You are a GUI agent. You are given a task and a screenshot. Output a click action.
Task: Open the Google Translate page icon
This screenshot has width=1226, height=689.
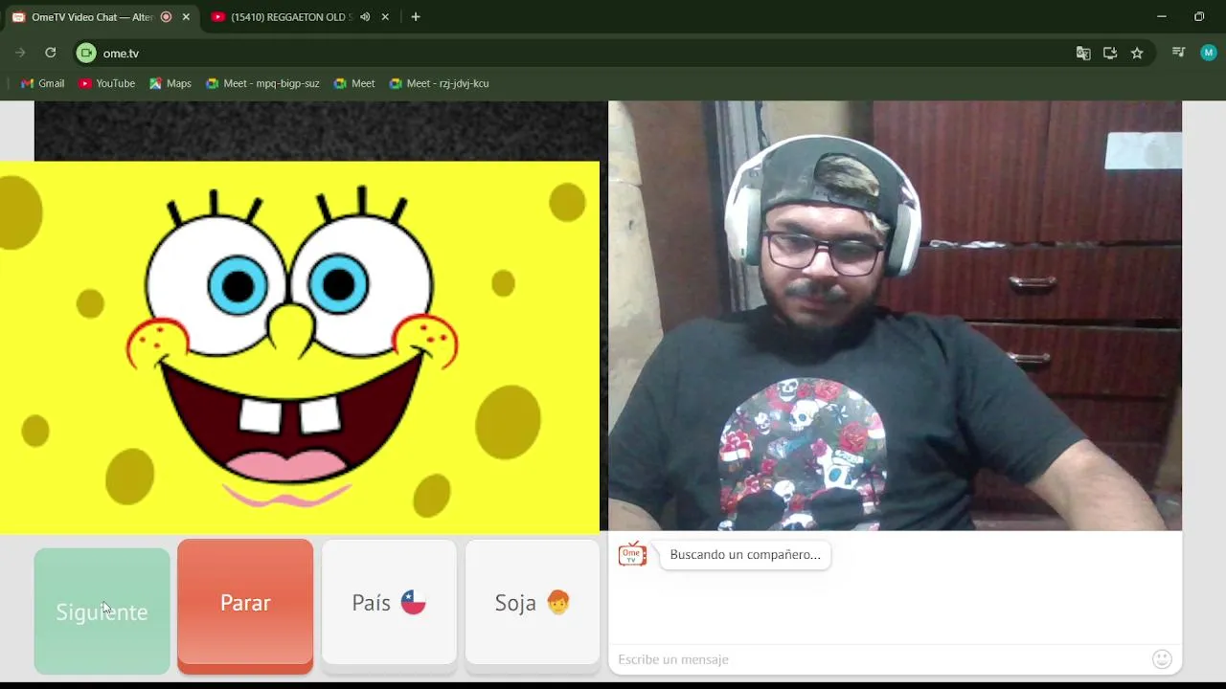pos(1083,54)
